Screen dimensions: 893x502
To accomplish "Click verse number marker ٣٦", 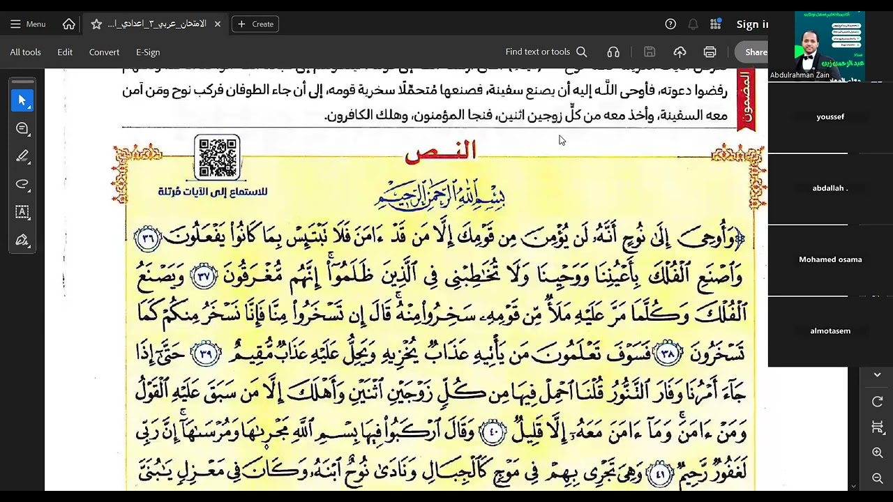I will pos(147,238).
